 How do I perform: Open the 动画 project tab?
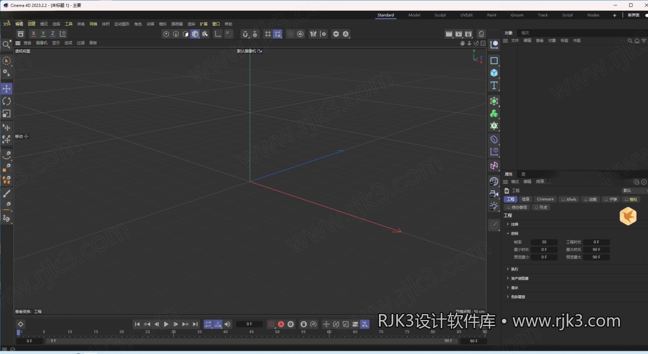coord(591,199)
